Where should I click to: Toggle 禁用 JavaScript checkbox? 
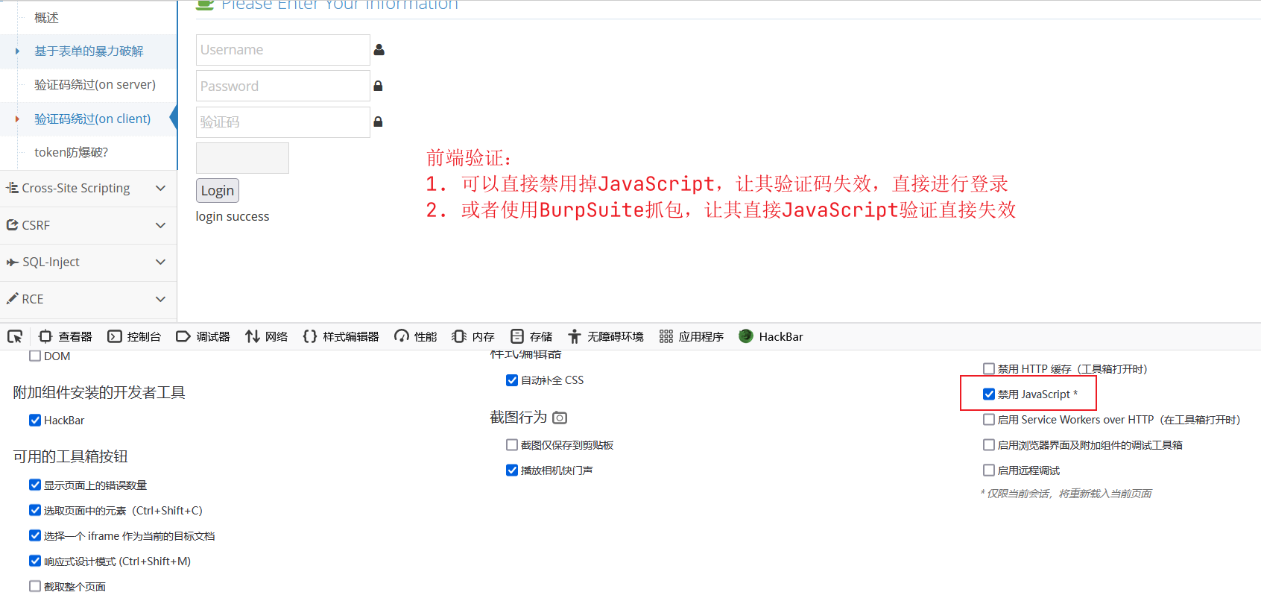pos(989,394)
